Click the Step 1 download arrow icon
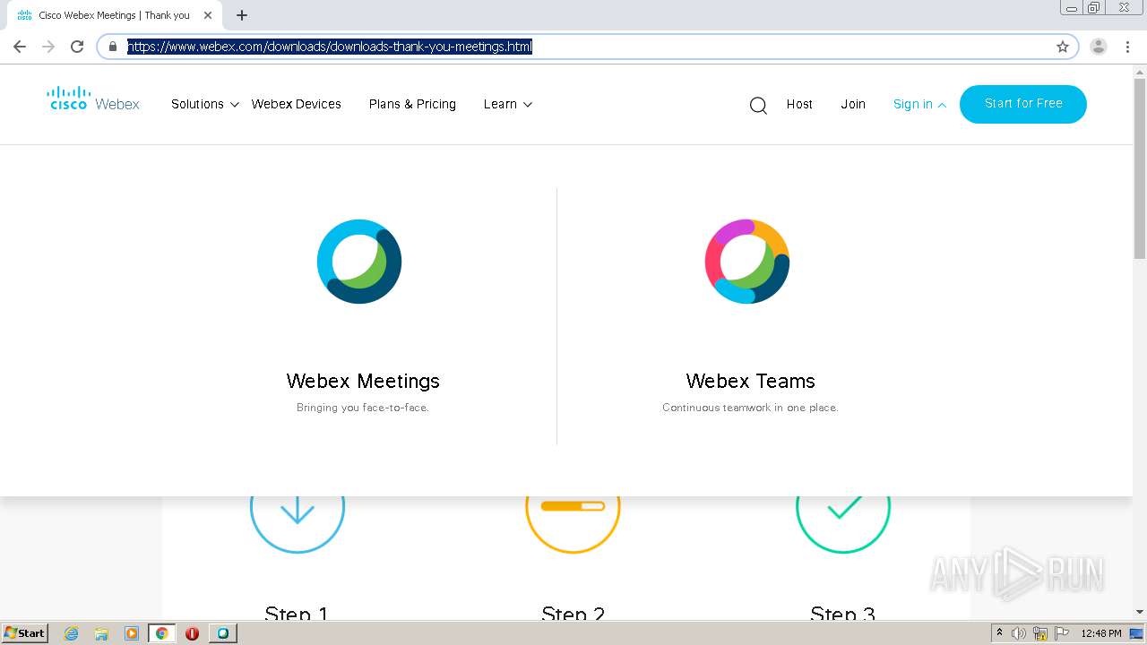This screenshot has width=1147, height=645. (298, 507)
